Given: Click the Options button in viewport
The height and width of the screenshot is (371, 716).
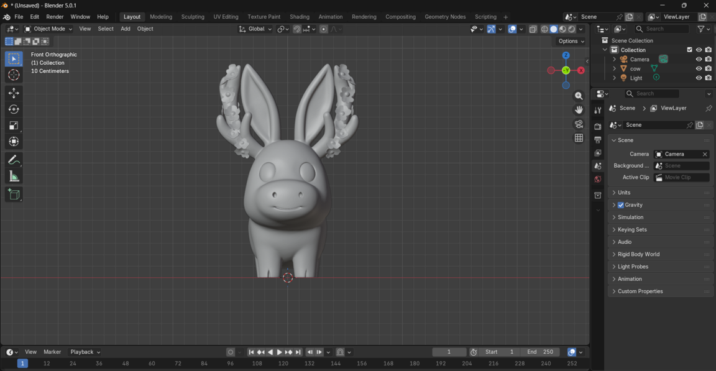Looking at the screenshot, I should pyautogui.click(x=571, y=42).
